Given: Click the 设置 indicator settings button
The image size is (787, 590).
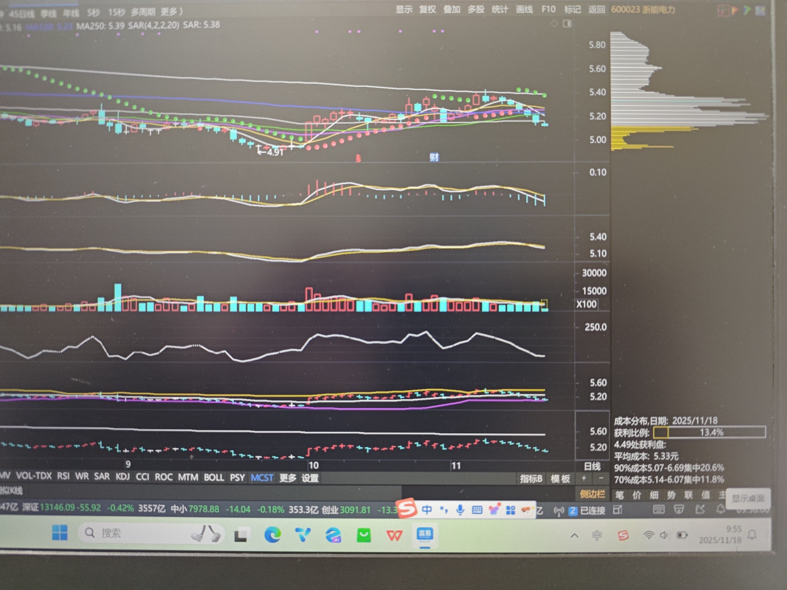Looking at the screenshot, I should click(310, 478).
